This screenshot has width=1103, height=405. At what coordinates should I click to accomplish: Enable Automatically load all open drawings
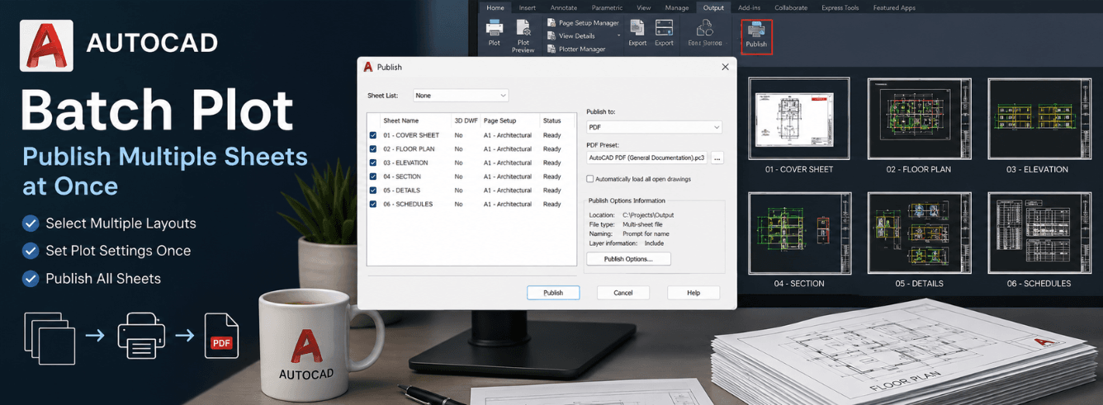pos(590,179)
